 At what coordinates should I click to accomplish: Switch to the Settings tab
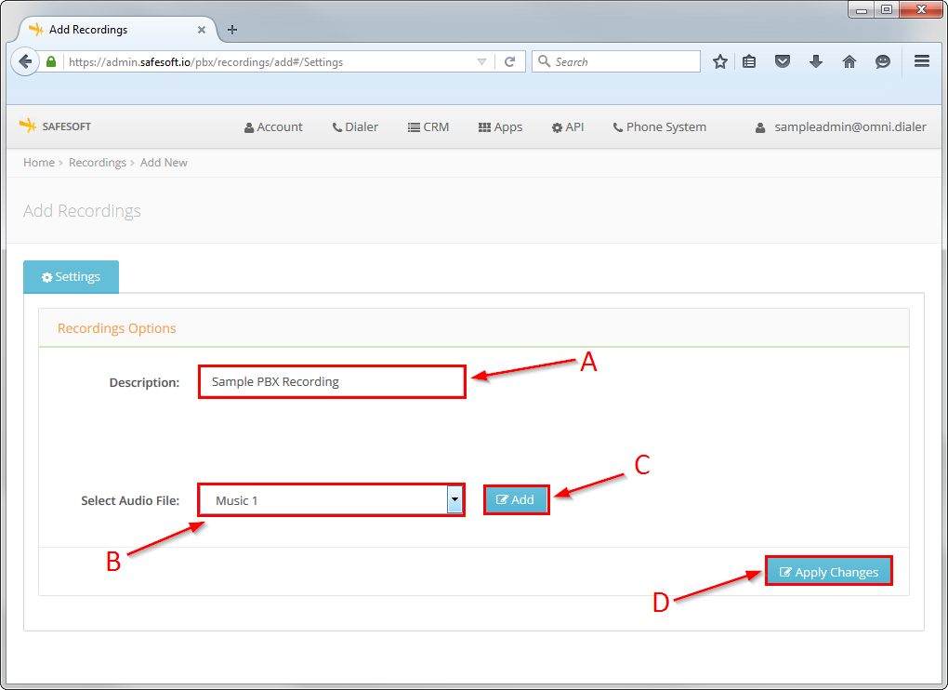[x=71, y=277]
